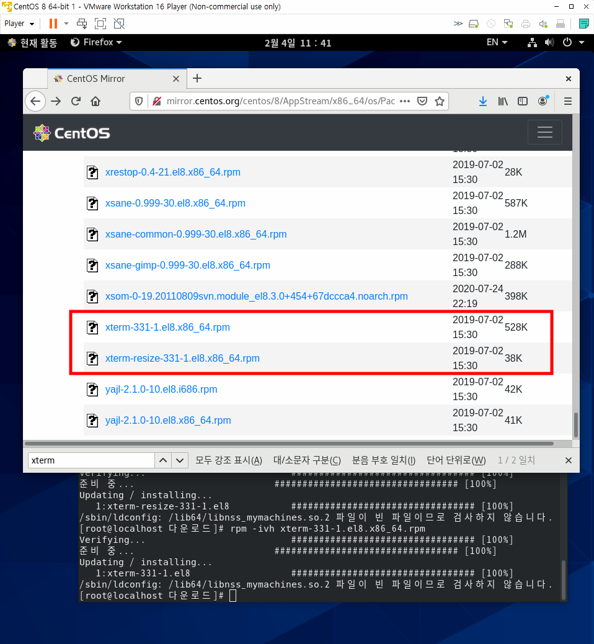Go back to the previous page
Image resolution: width=594 pixels, height=644 pixels.
tap(35, 101)
